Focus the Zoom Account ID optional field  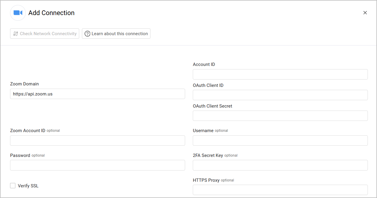(x=98, y=140)
